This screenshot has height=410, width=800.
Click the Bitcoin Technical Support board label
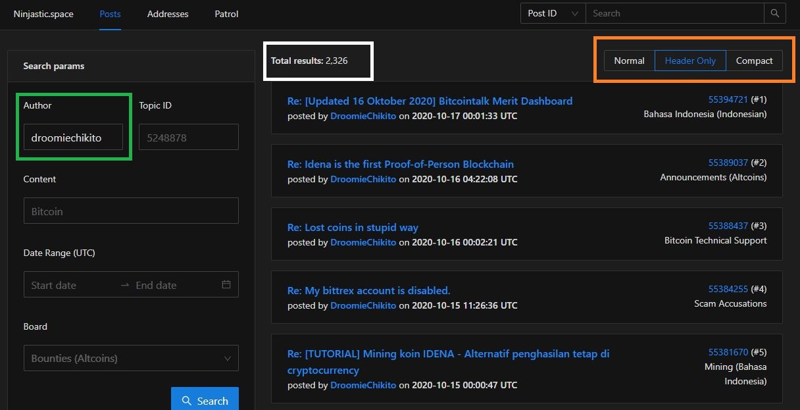pos(716,240)
